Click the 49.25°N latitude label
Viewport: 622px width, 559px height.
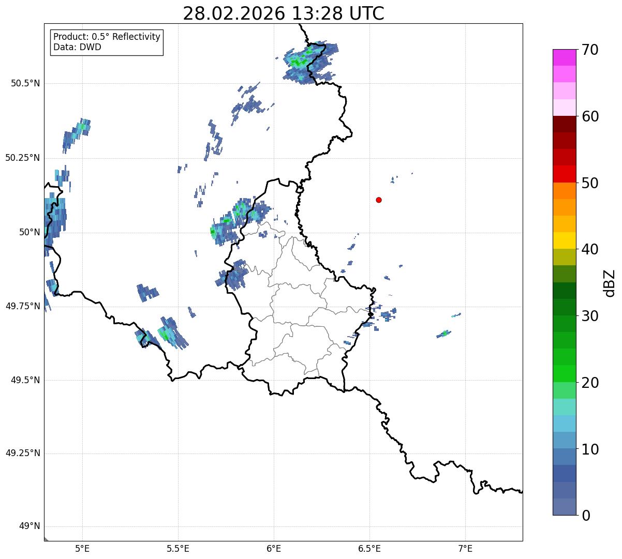click(x=22, y=453)
